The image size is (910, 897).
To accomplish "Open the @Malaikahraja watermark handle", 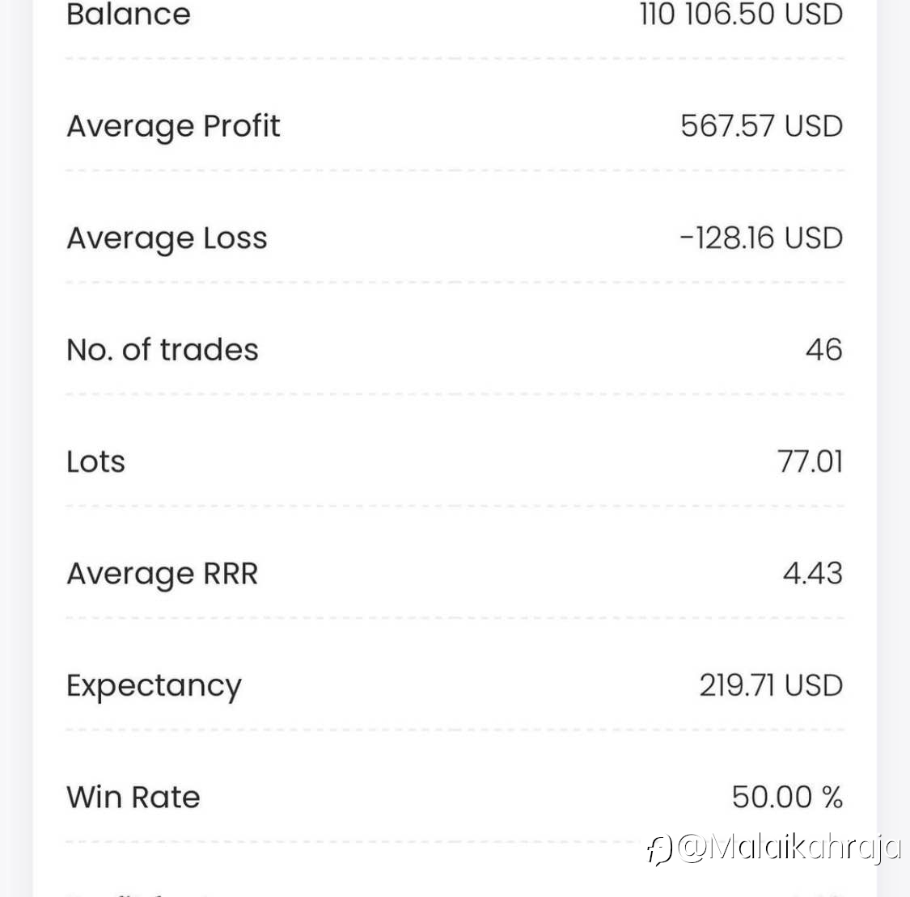I will 789,849.
